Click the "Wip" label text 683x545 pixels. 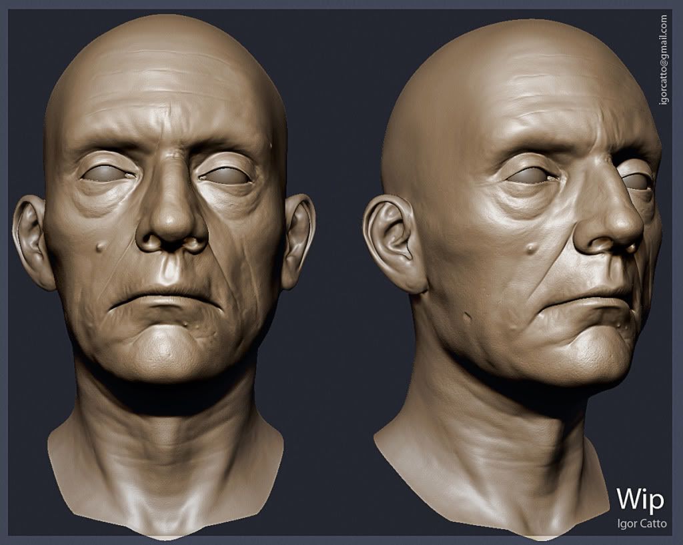[640, 499]
